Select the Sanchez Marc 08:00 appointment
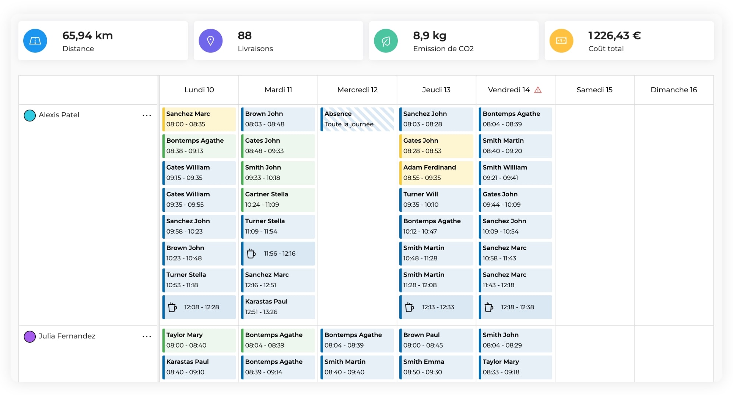 [x=199, y=119]
